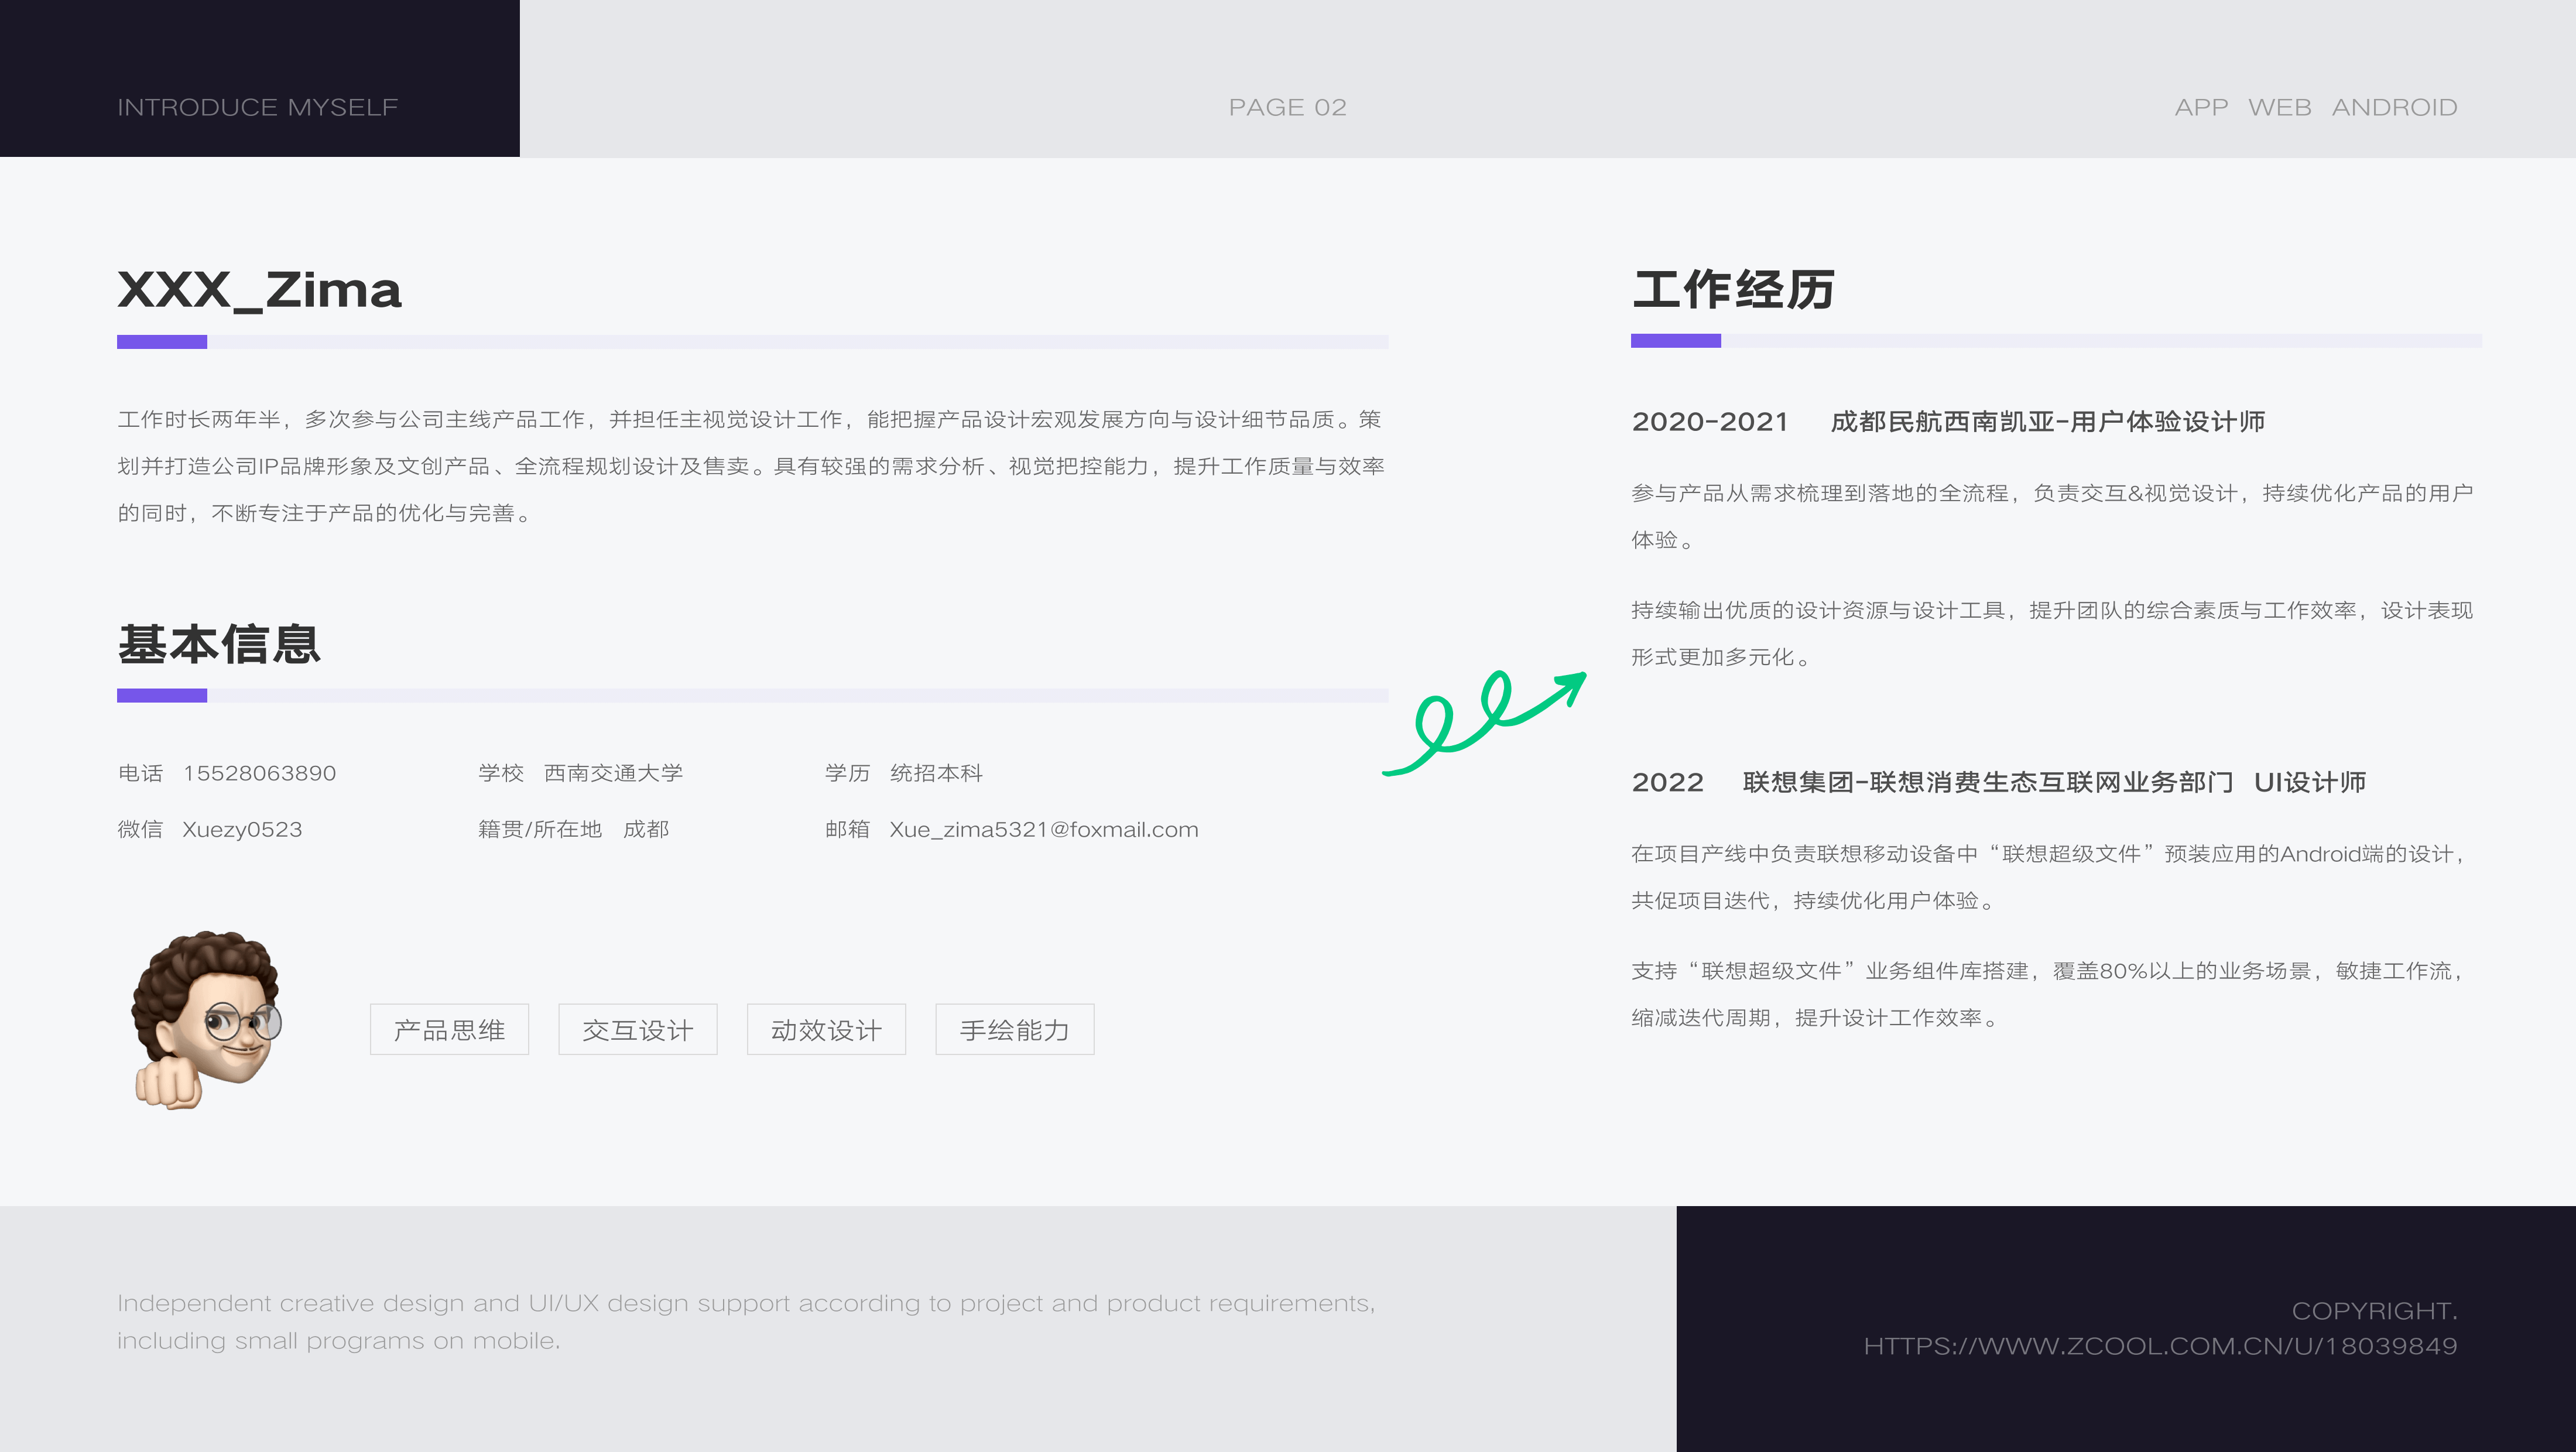Click the INTRODUCE MYSELF header label
This screenshot has width=2576, height=1452.
(258, 107)
